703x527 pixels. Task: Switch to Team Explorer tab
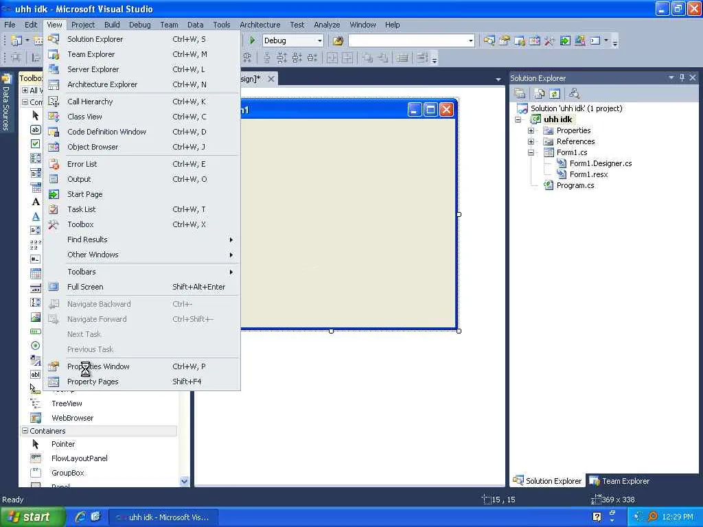620,481
